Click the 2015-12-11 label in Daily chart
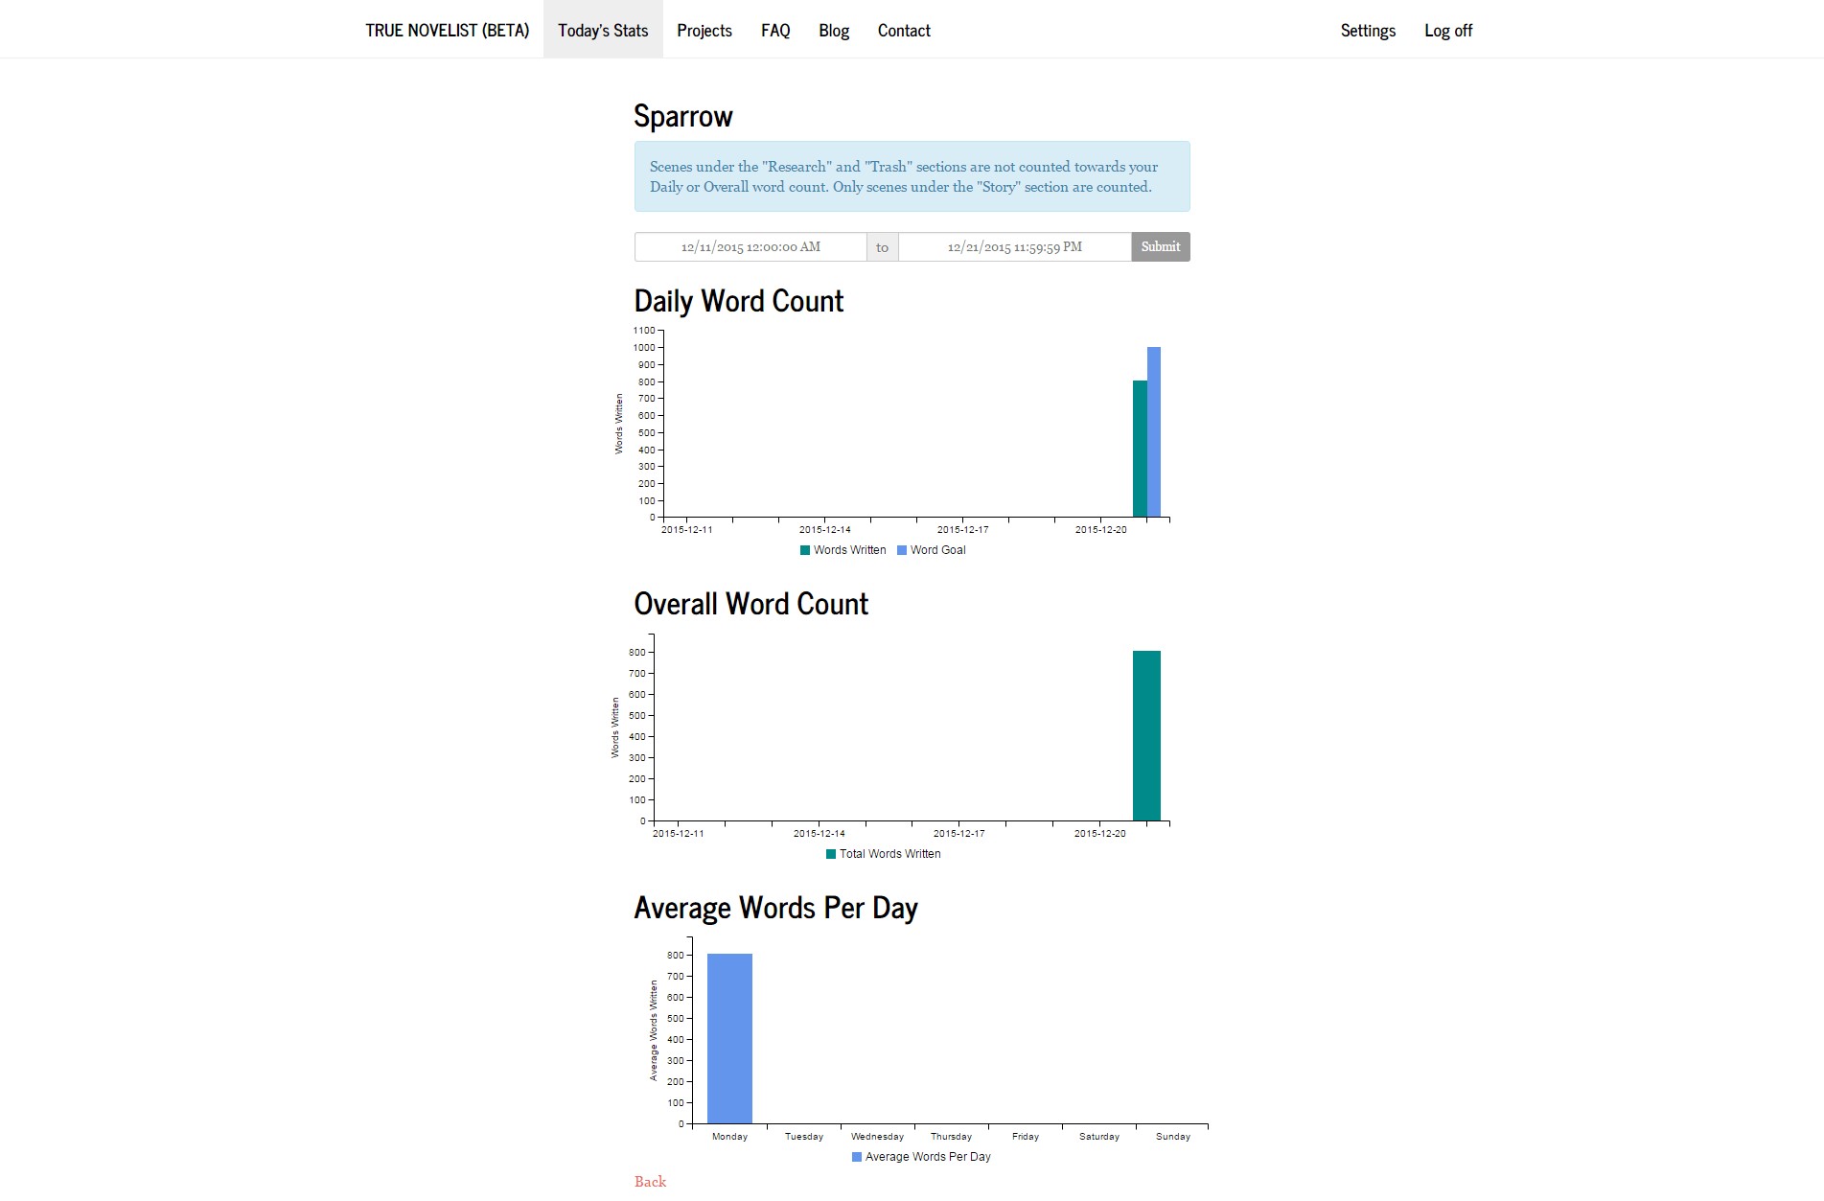The height and width of the screenshot is (1201, 1824). click(687, 530)
